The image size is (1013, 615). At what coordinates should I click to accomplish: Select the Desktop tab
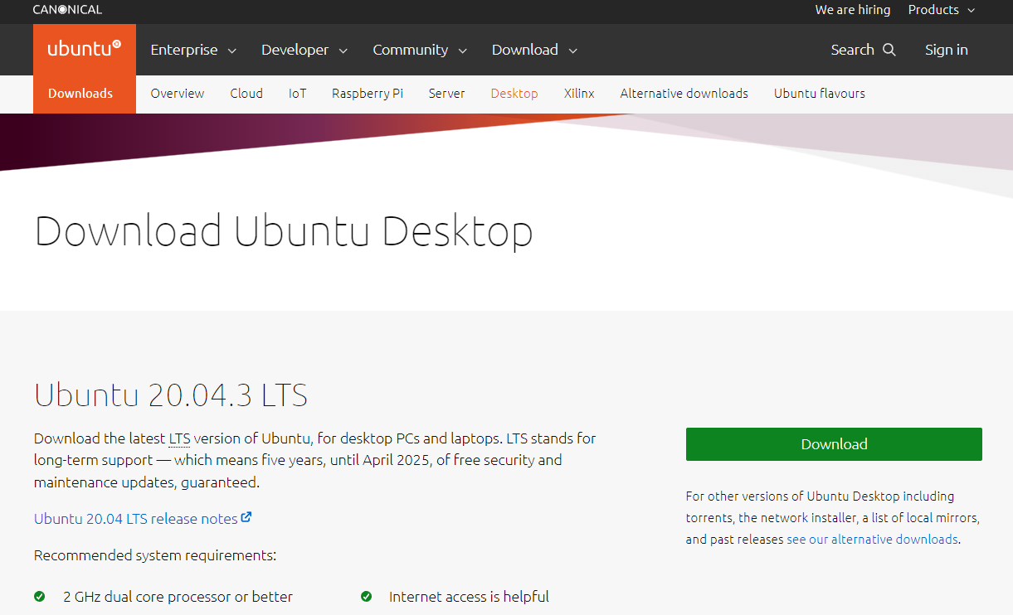click(x=514, y=94)
